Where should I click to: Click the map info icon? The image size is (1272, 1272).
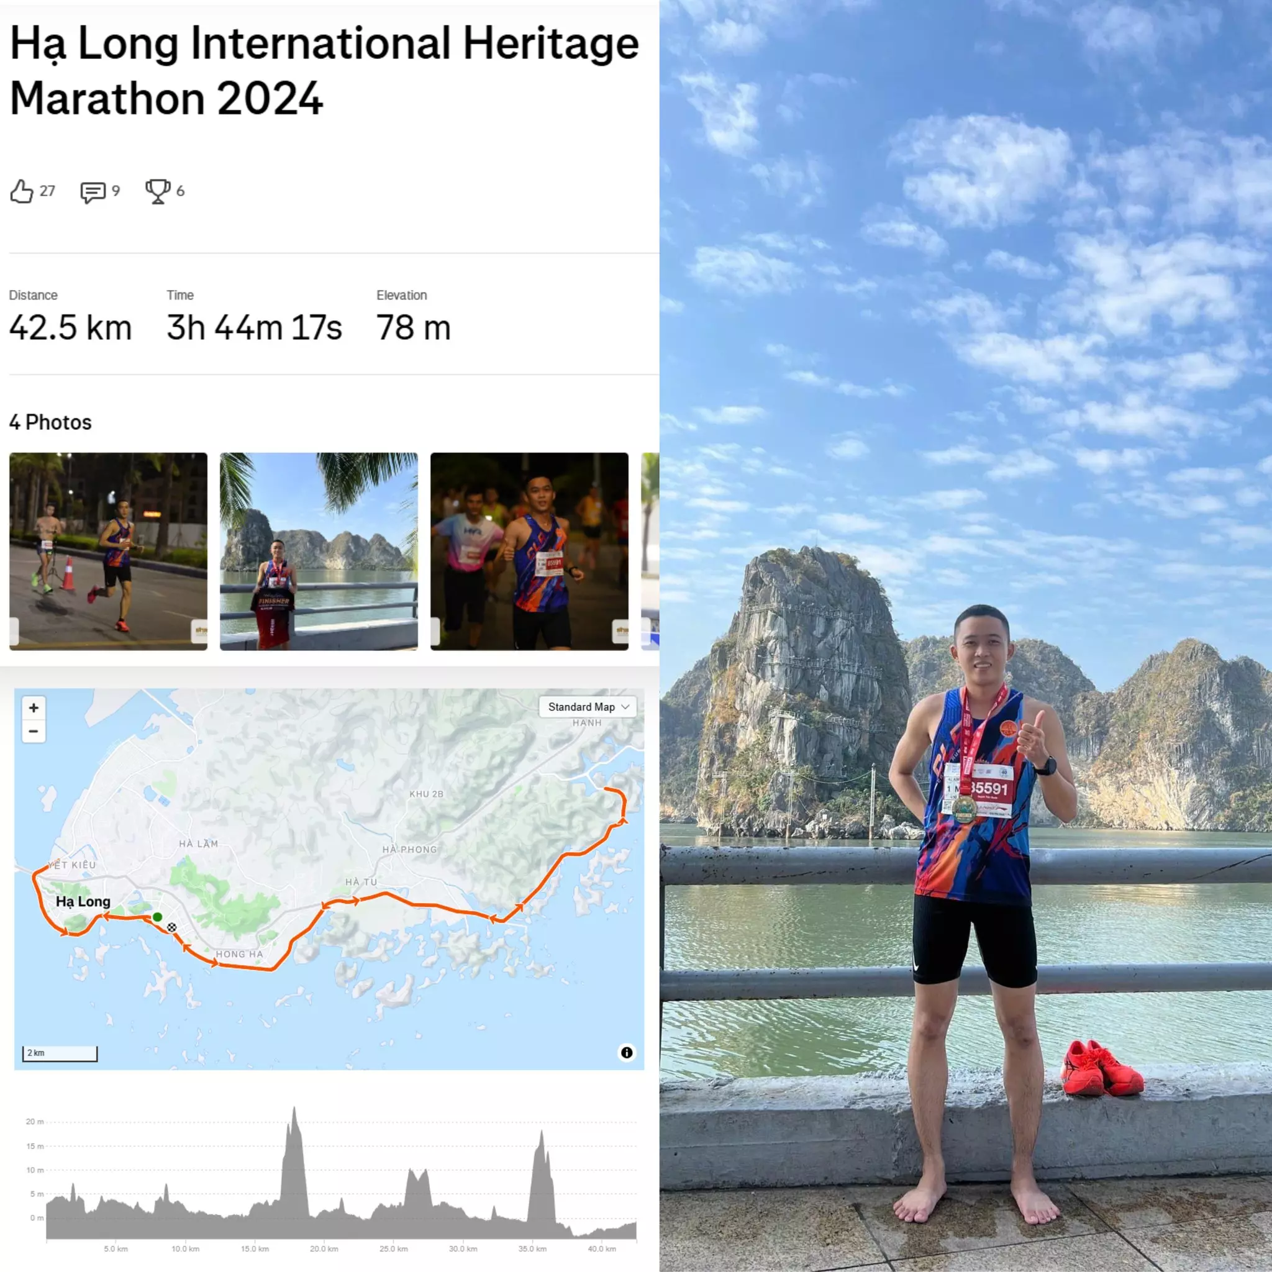click(627, 1052)
